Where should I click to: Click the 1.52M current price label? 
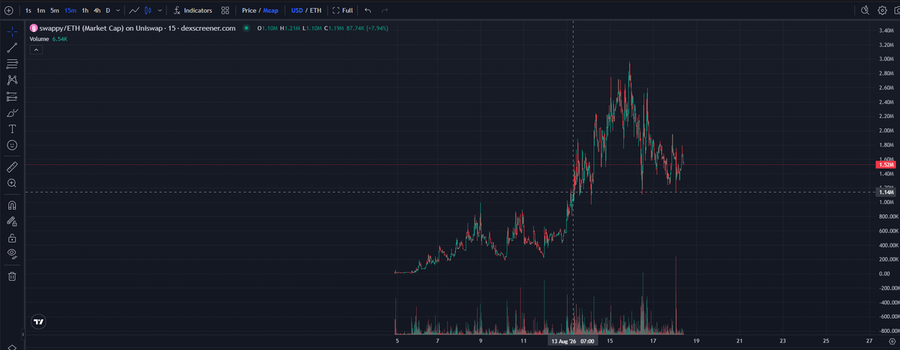point(885,164)
